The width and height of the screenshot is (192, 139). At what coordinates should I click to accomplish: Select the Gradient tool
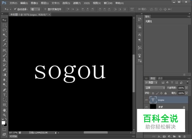point(4,75)
